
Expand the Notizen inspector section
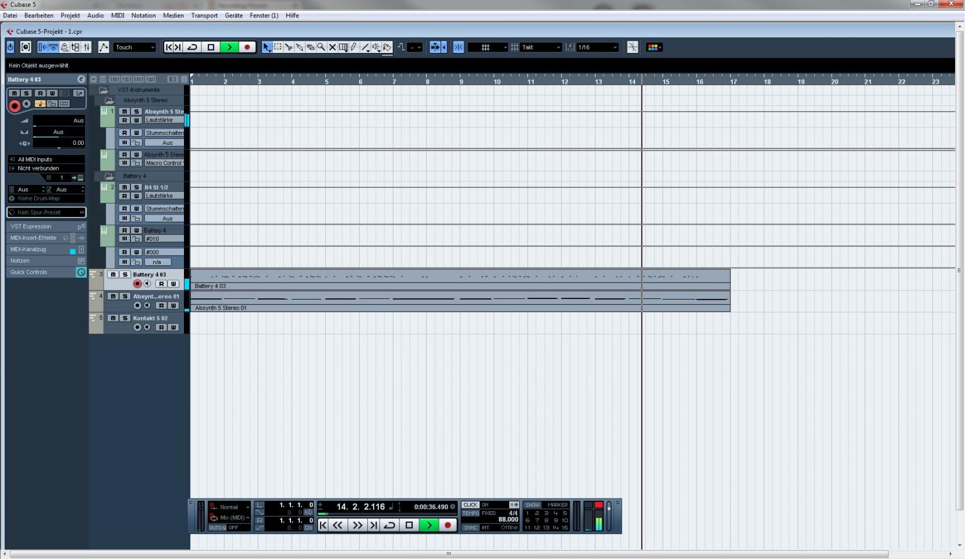click(x=47, y=261)
